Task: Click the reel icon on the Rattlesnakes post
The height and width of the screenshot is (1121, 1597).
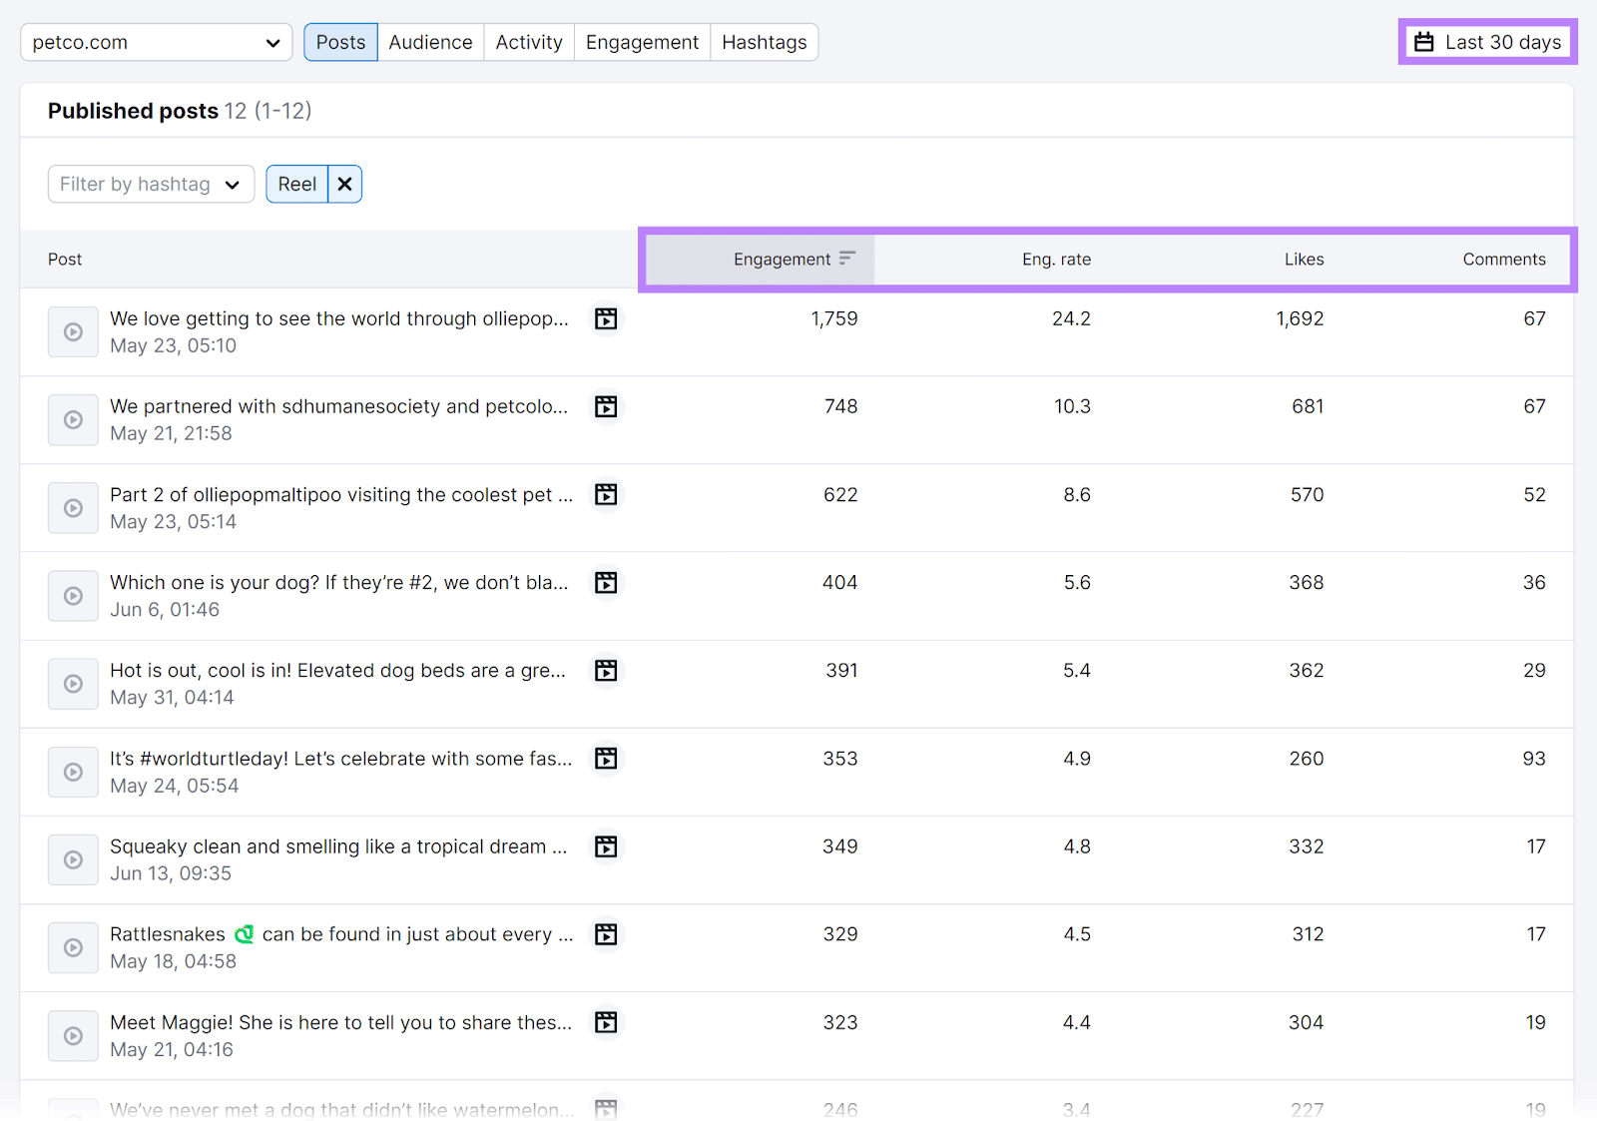Action: (x=605, y=934)
